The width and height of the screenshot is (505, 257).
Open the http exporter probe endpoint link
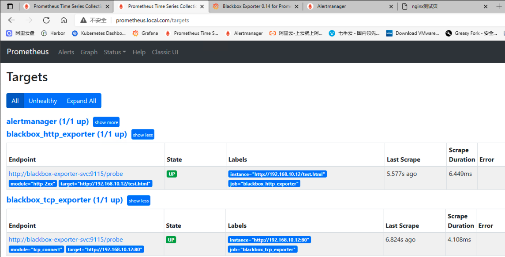(66, 174)
